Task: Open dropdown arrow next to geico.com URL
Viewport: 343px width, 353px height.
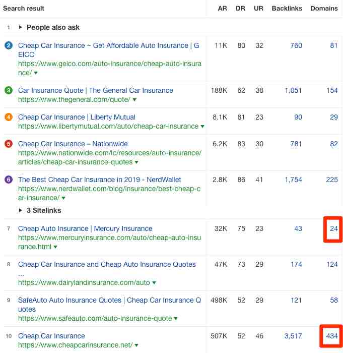Action: (36, 73)
